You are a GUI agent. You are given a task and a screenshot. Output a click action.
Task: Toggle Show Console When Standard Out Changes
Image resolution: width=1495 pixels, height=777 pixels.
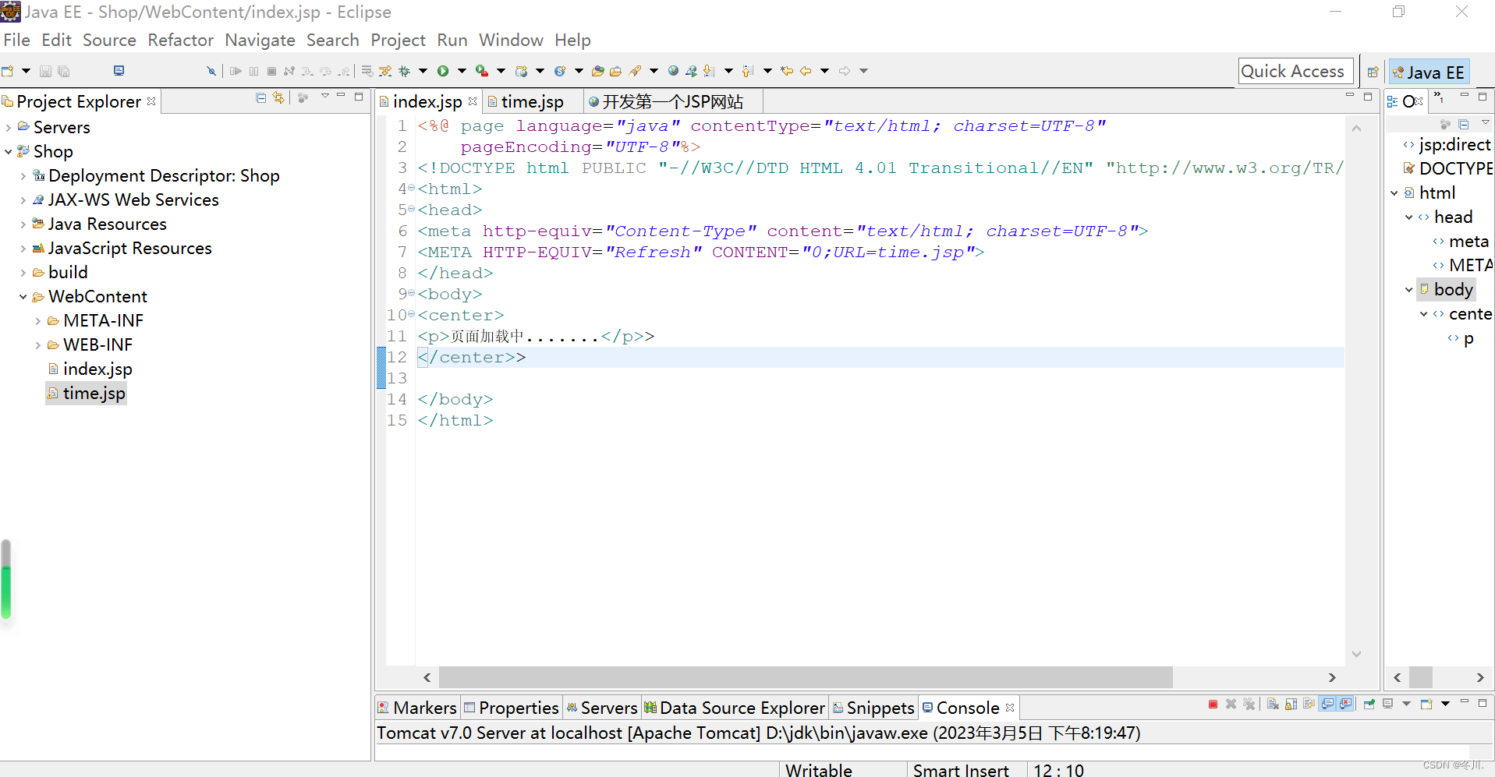click(1327, 705)
